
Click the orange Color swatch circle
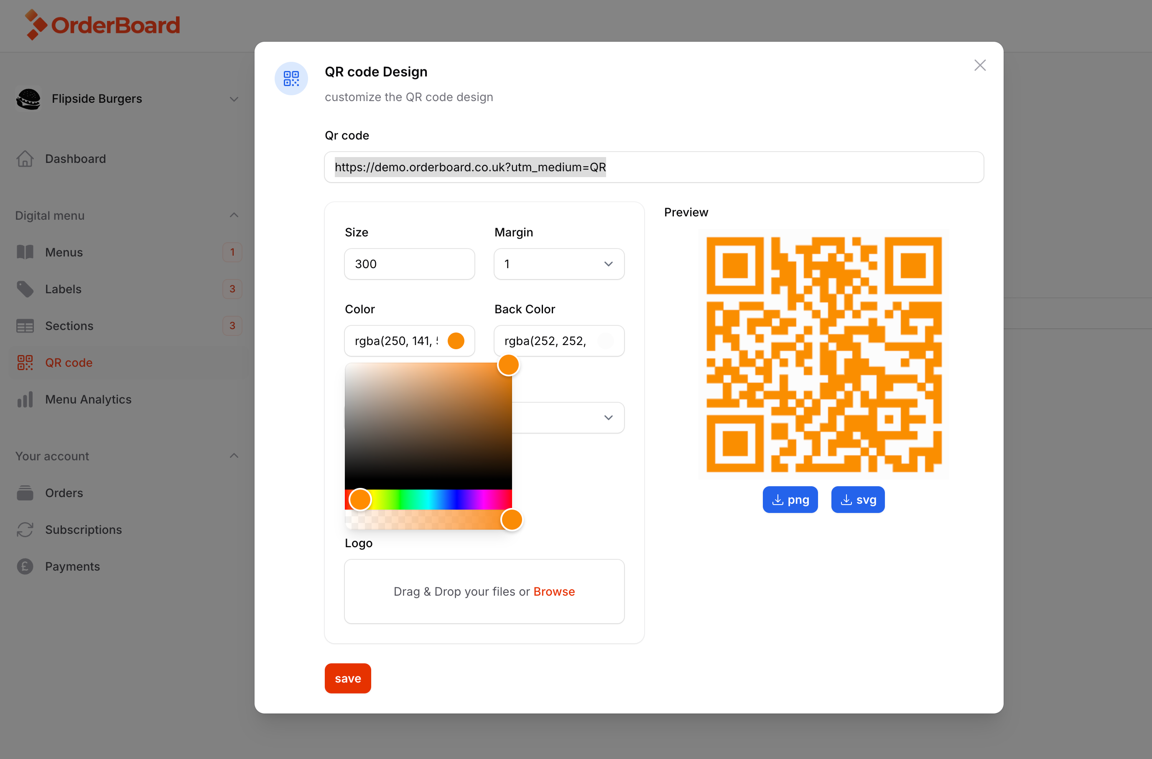(x=456, y=341)
